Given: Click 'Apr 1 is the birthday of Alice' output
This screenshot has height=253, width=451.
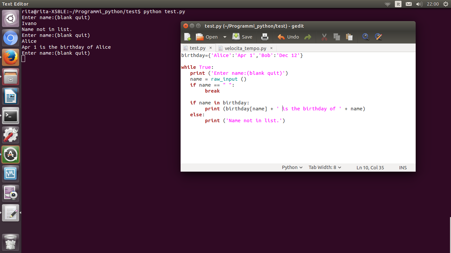Looking at the screenshot, I should tap(66, 47).
